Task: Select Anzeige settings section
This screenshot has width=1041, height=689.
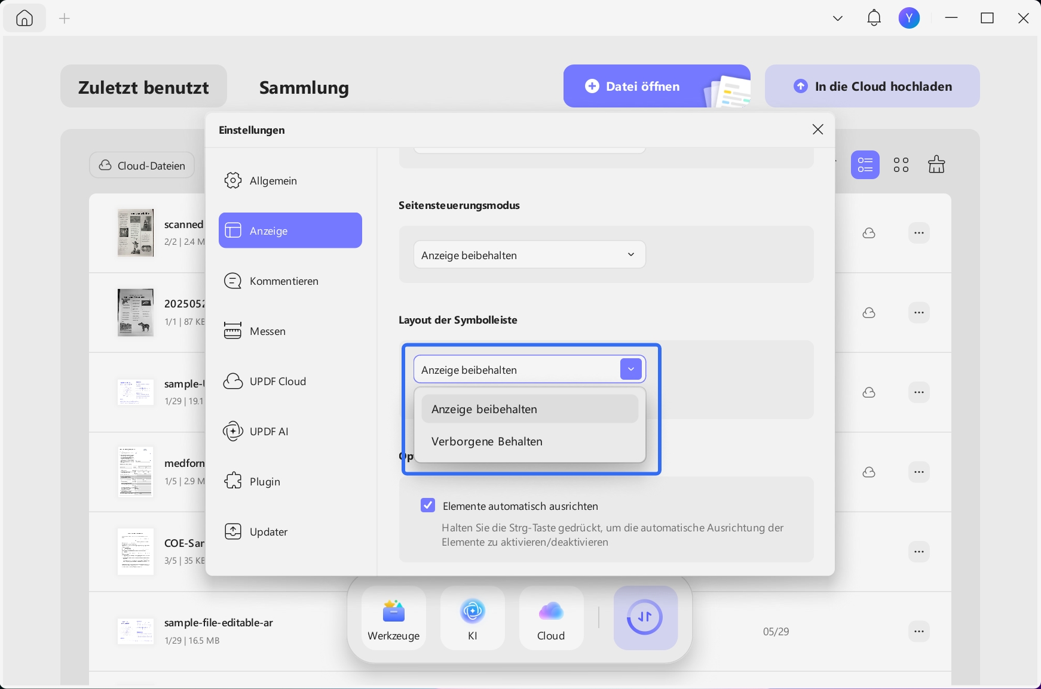Action: pyautogui.click(x=290, y=230)
